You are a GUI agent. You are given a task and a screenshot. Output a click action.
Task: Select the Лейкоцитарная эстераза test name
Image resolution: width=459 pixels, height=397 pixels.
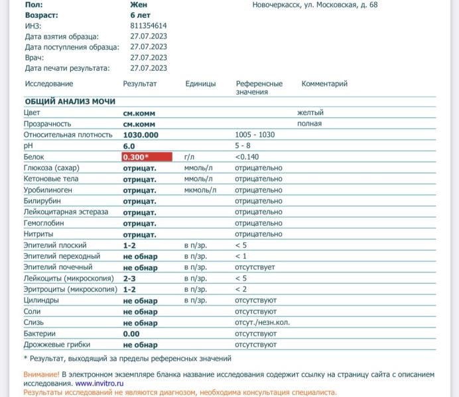pos(66,212)
